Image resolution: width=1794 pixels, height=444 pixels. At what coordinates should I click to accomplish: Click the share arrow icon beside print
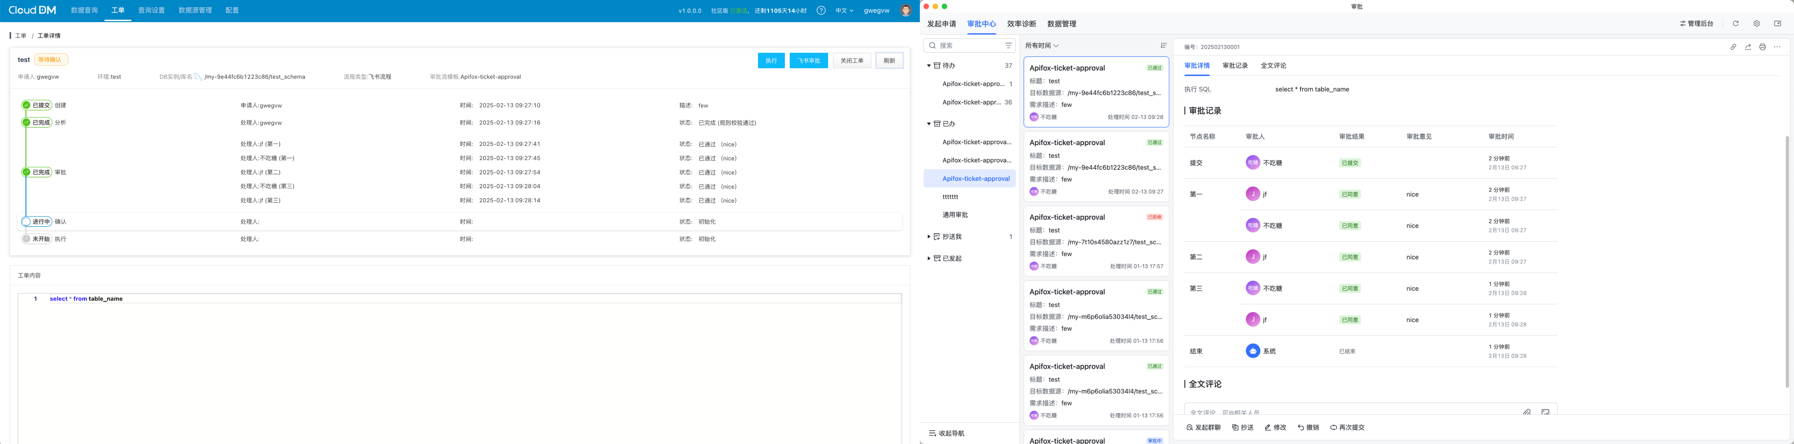[x=1747, y=47]
